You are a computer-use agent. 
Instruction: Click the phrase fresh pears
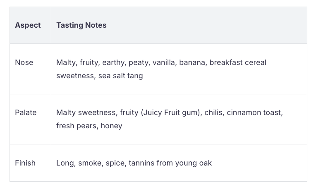click(76, 126)
